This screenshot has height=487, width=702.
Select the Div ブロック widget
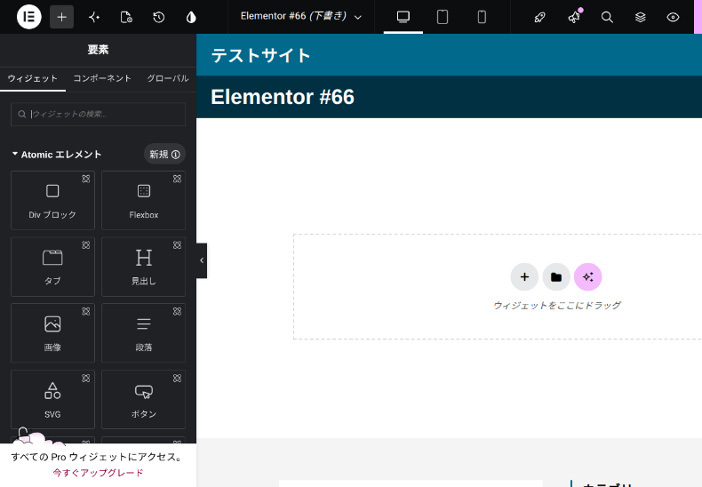52,200
